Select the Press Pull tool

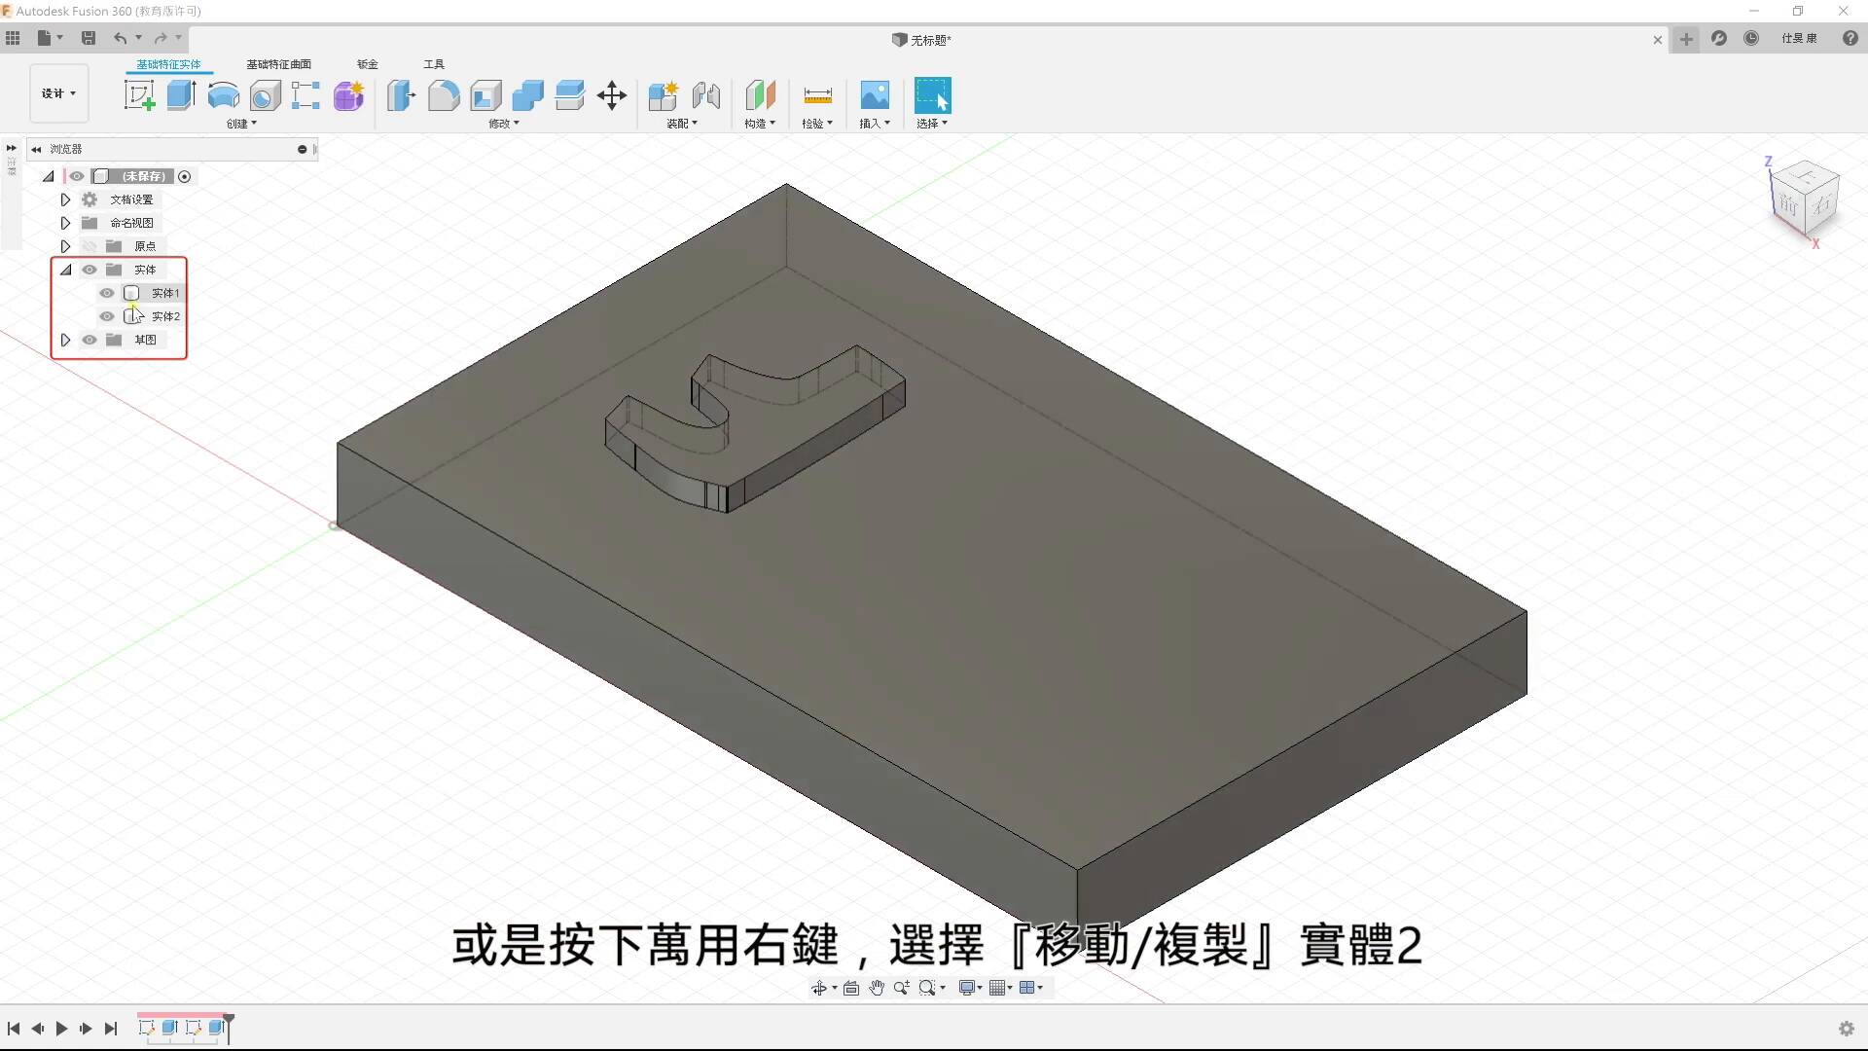[401, 95]
